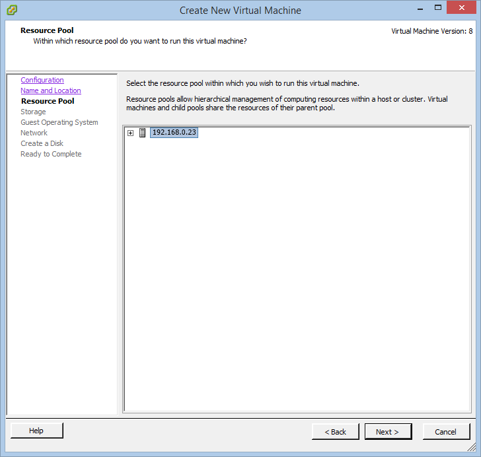481x457 pixels.
Task: Click the Ready to Complete step label
Action: coord(52,154)
